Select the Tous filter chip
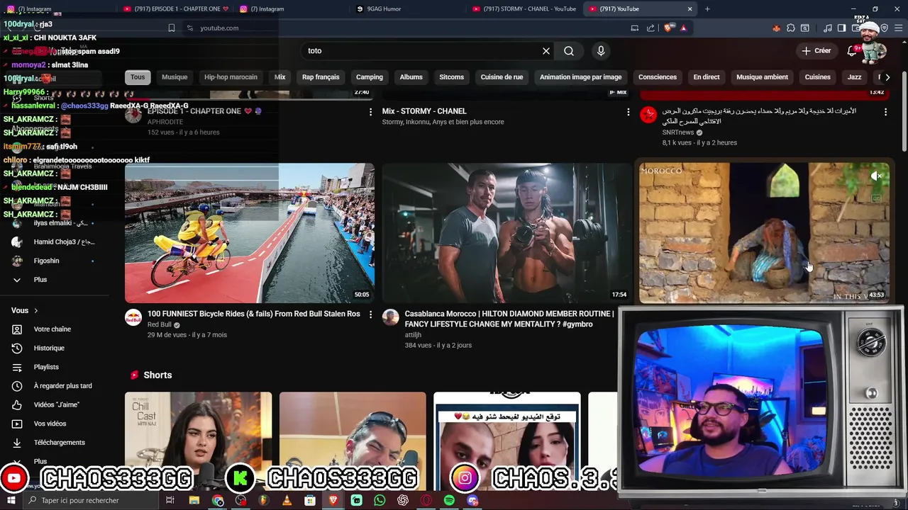Viewport: 908px width, 510px height. (x=138, y=77)
